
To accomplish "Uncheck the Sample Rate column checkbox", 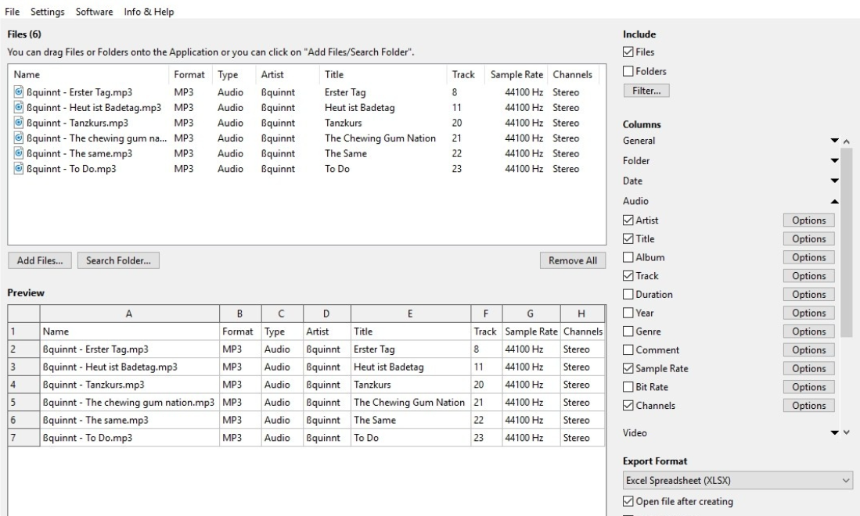I will pyautogui.click(x=628, y=369).
